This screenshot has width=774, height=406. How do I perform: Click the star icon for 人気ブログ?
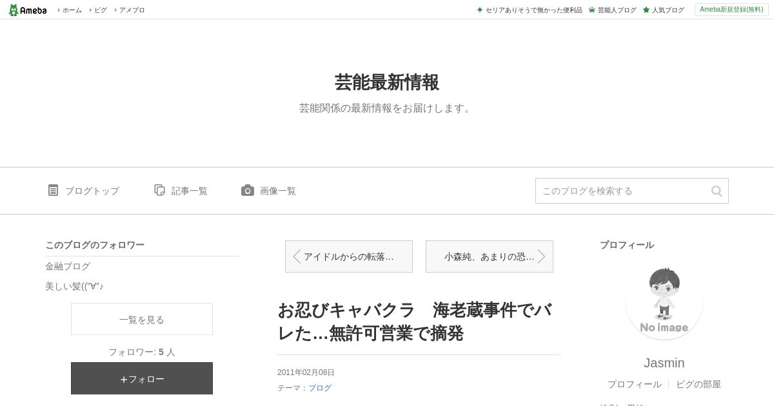(646, 10)
